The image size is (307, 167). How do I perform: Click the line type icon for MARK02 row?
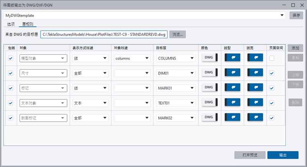pyautogui.click(x=233, y=118)
